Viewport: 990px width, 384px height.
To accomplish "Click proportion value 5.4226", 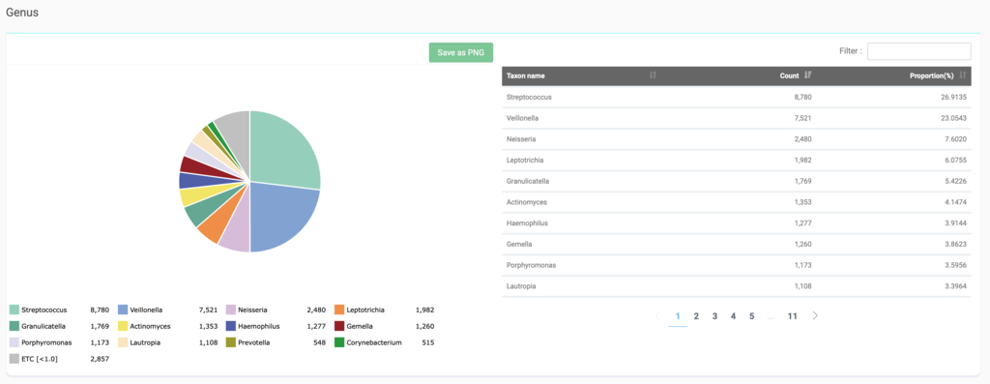I will 956,181.
